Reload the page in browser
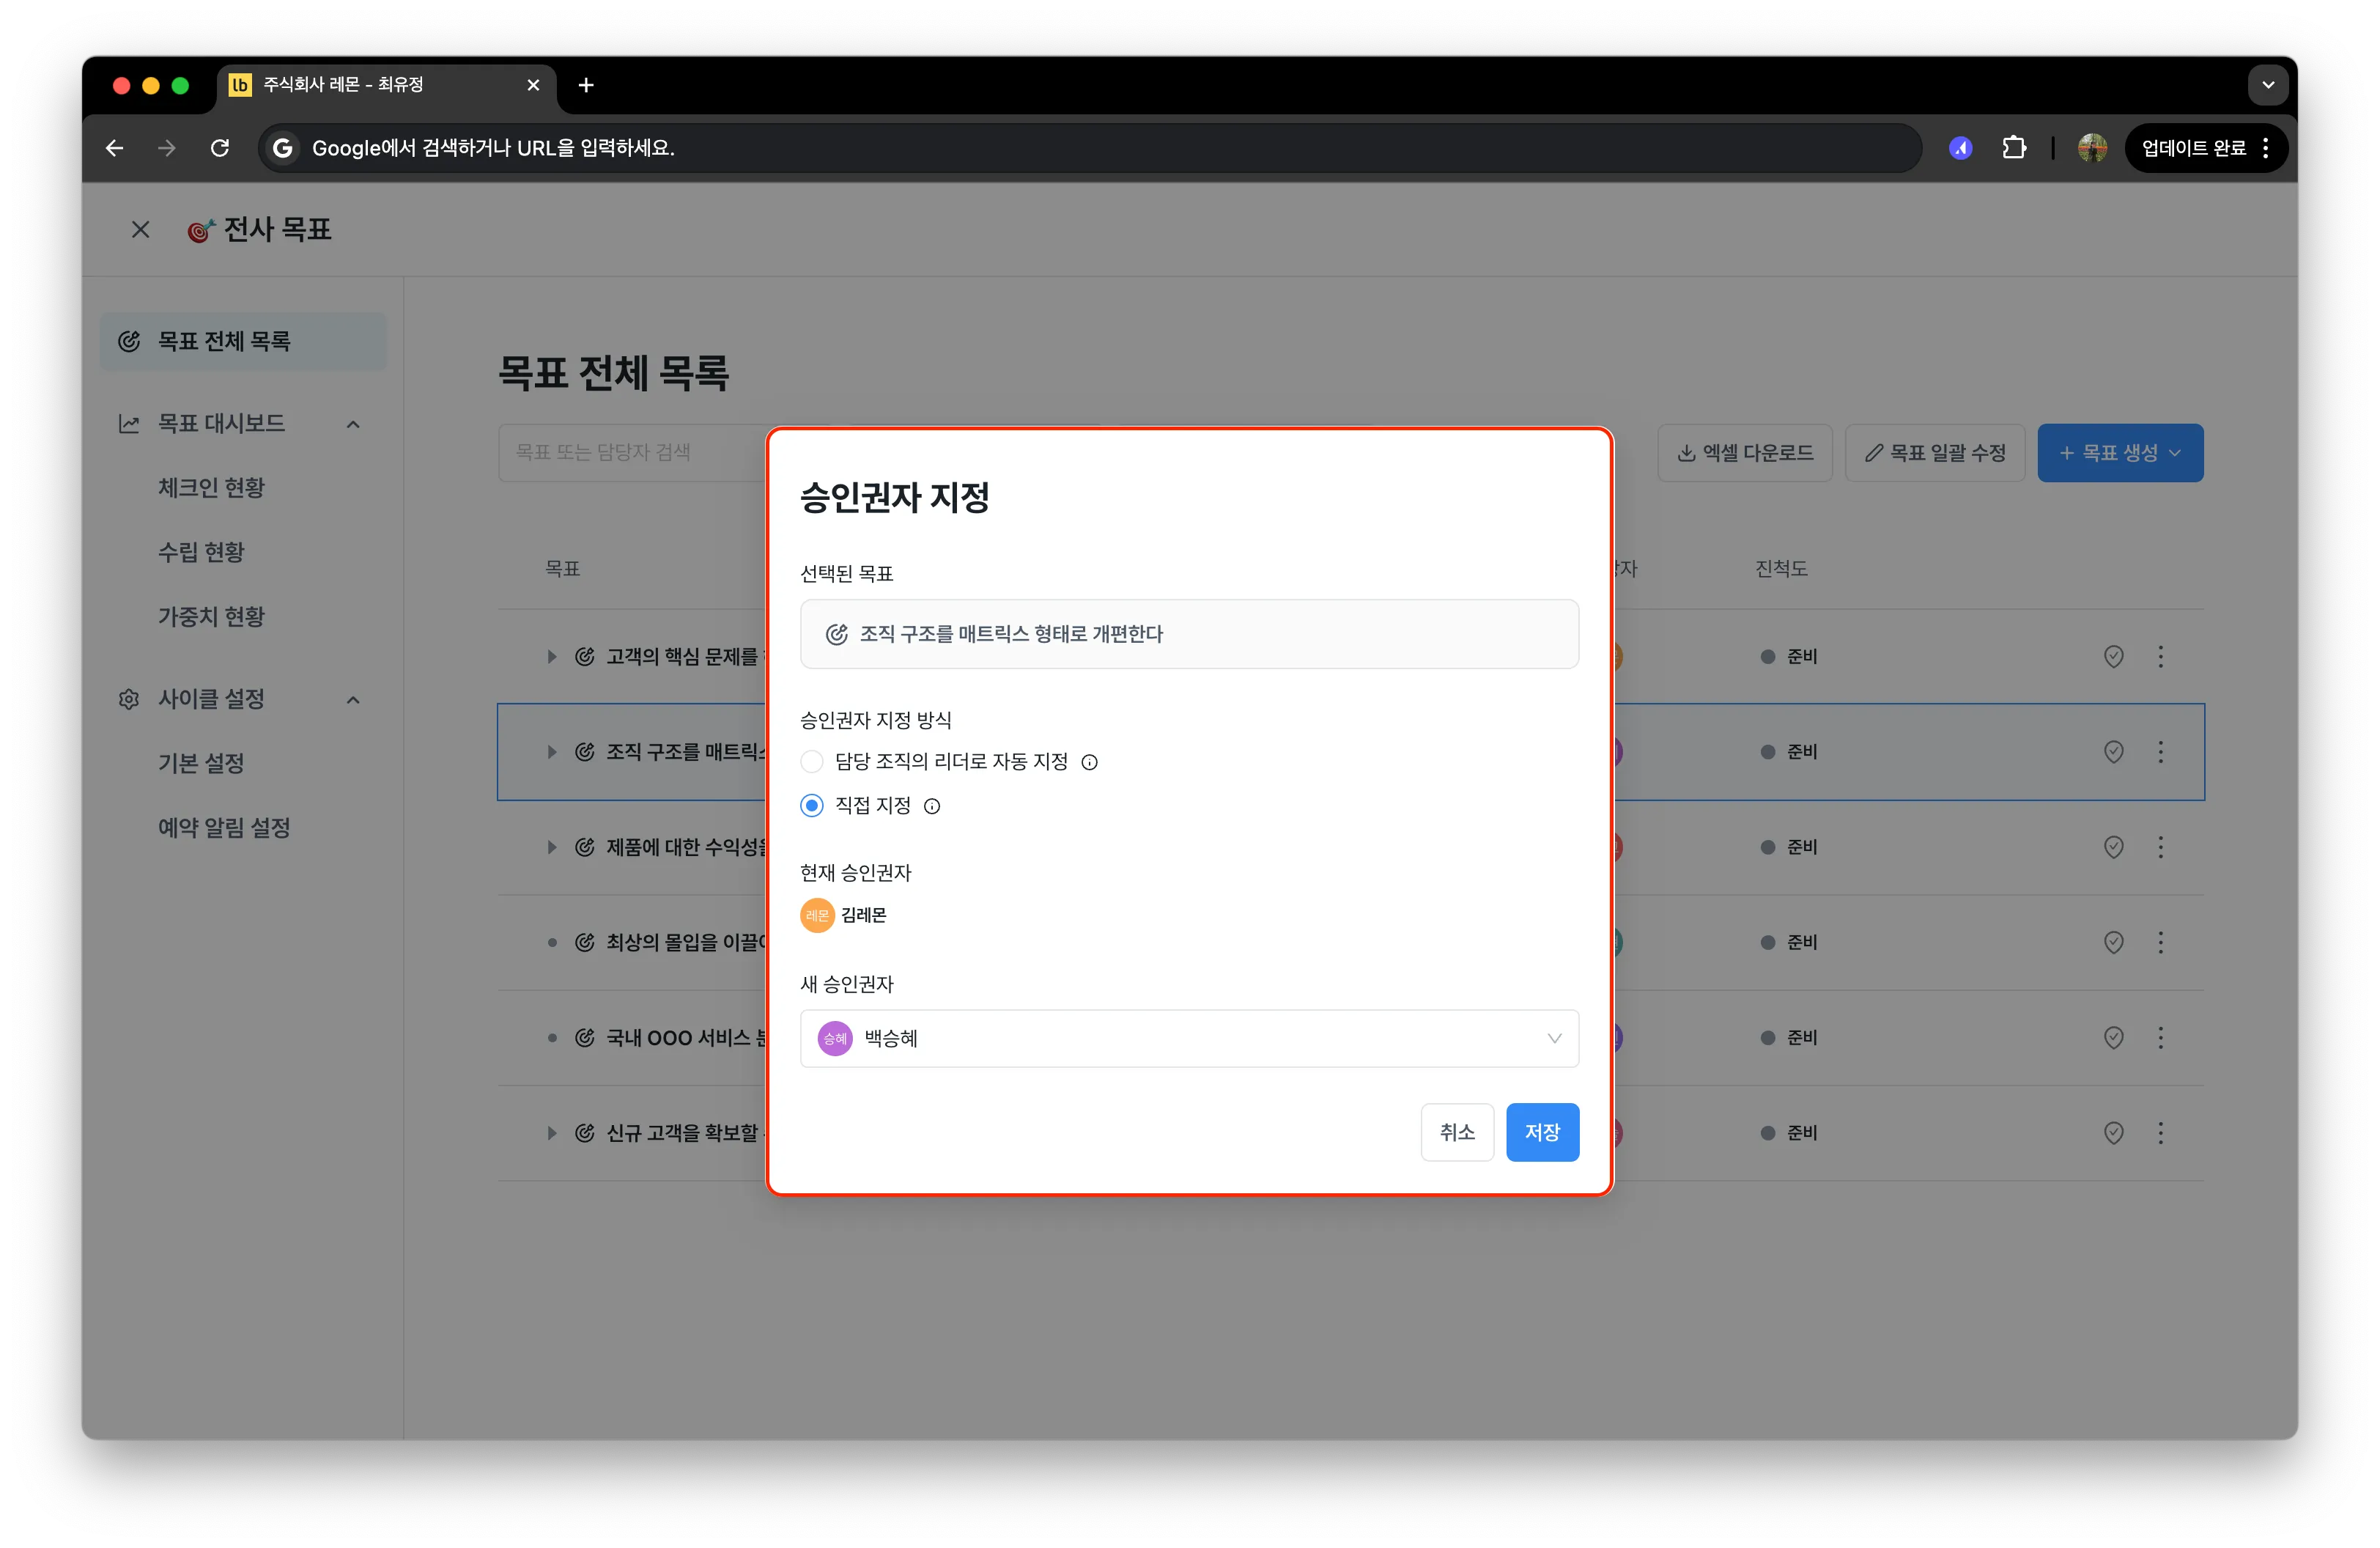Screen dimensions: 2380x1548 (220, 148)
